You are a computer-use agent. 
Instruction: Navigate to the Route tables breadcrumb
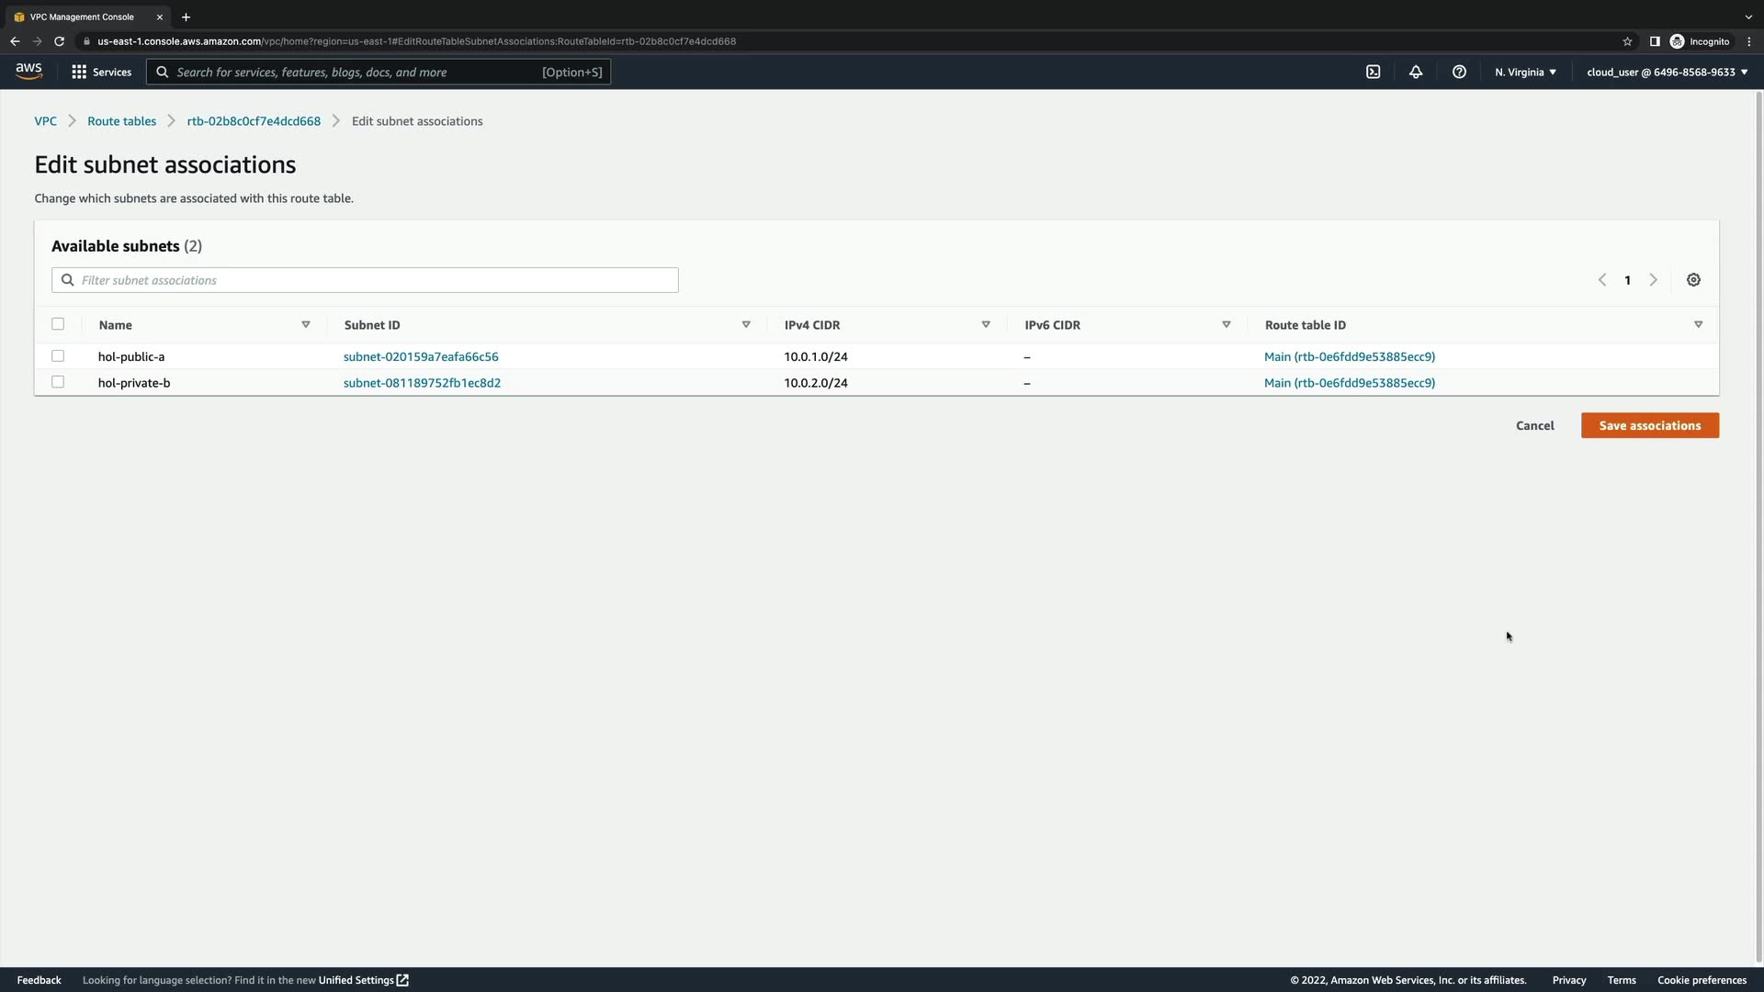coord(121,121)
